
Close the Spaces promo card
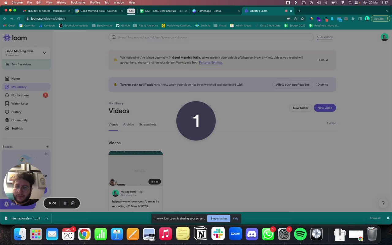(x=46, y=154)
